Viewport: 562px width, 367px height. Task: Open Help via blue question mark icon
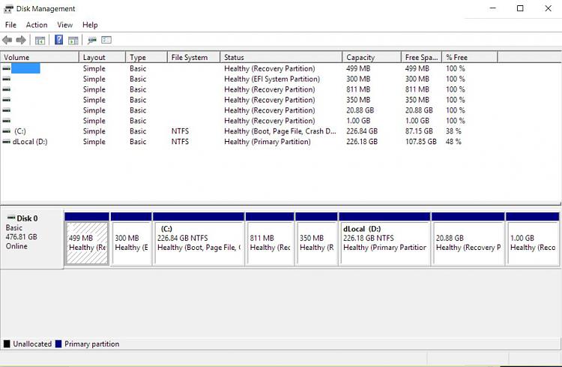pos(58,40)
